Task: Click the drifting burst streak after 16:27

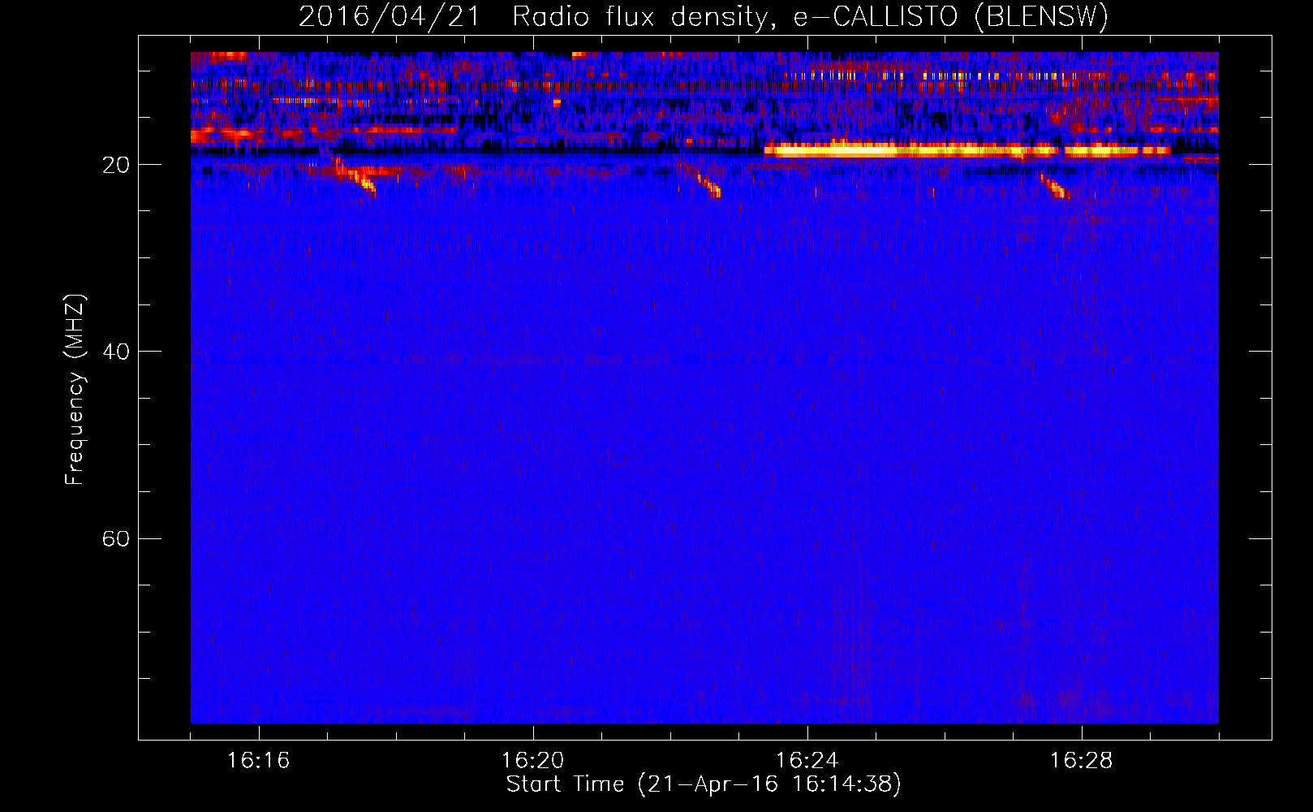Action: tap(1055, 187)
